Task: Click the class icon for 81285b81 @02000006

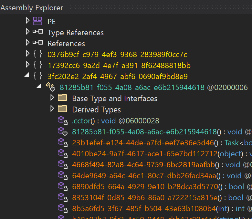Action: tap(50, 87)
